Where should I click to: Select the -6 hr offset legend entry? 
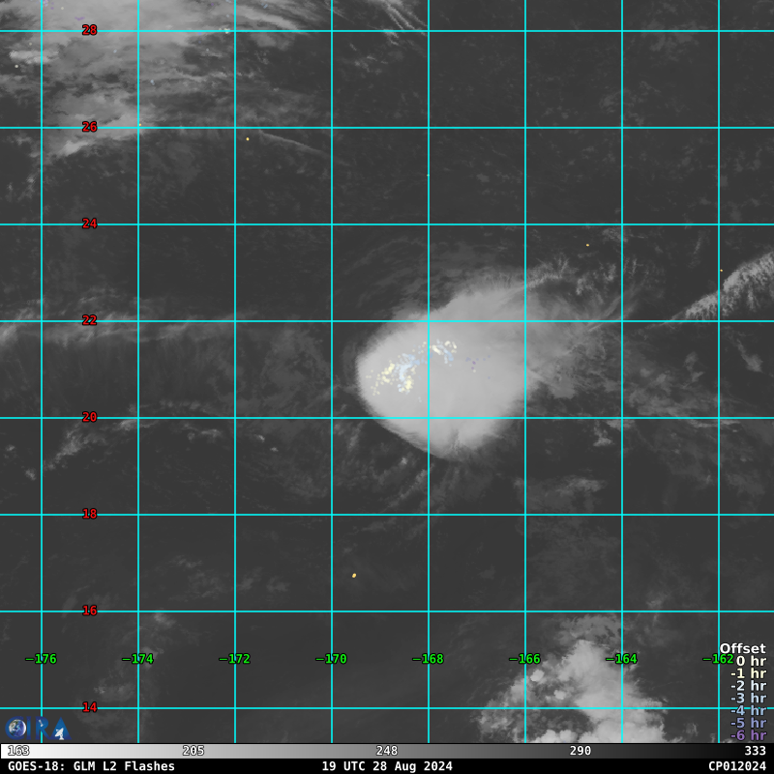coord(748,735)
